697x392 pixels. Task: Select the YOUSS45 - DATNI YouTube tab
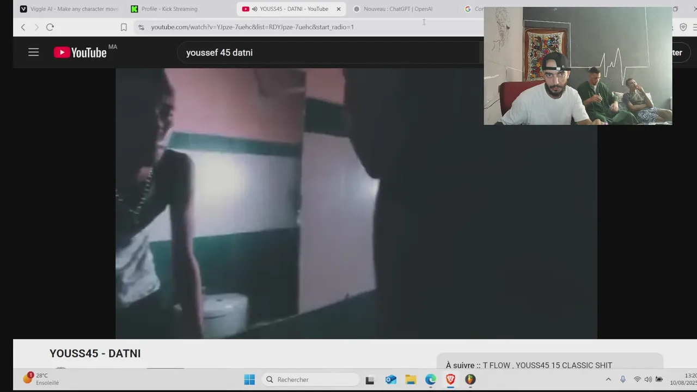point(291,9)
